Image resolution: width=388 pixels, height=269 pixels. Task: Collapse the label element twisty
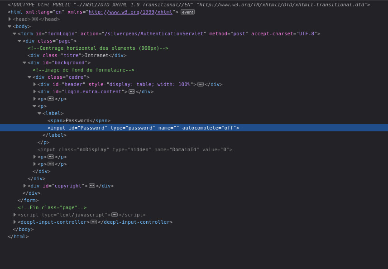tap(39, 113)
